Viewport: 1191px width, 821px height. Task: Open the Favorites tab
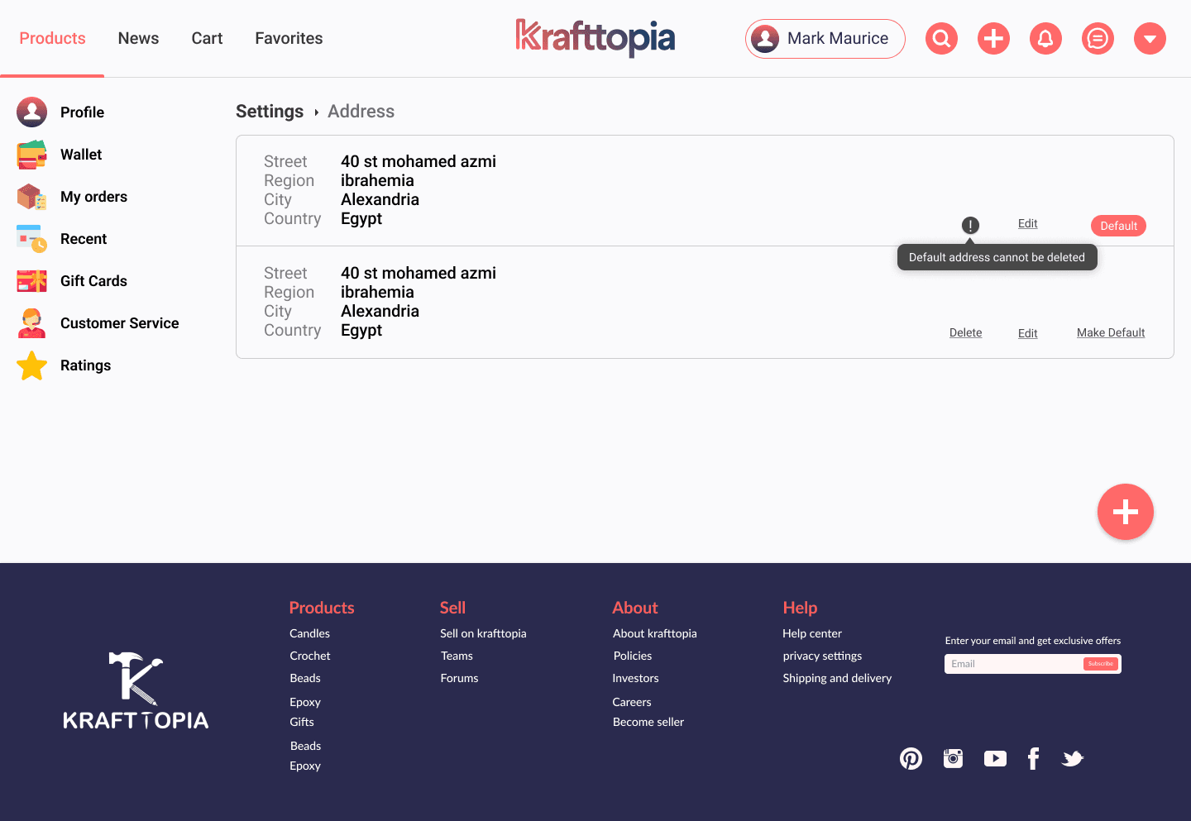[x=289, y=39]
